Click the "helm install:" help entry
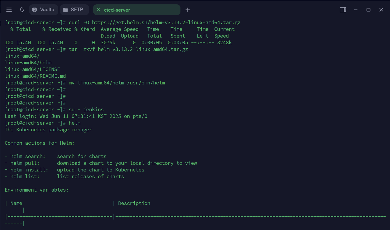The width and height of the screenshot is (390, 230). click(29, 170)
